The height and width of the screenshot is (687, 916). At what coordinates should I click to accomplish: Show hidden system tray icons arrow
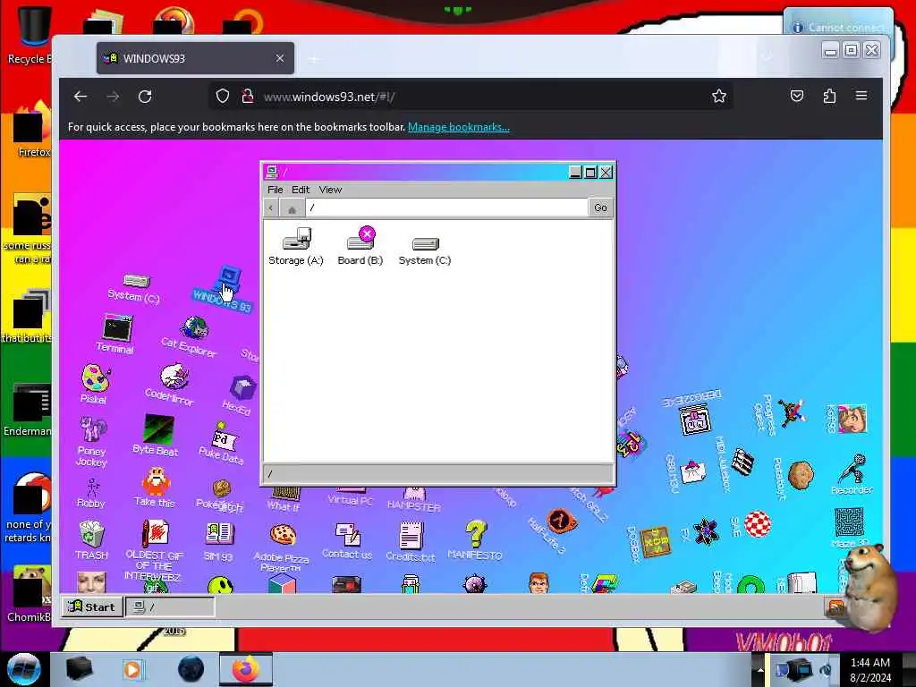click(x=760, y=670)
